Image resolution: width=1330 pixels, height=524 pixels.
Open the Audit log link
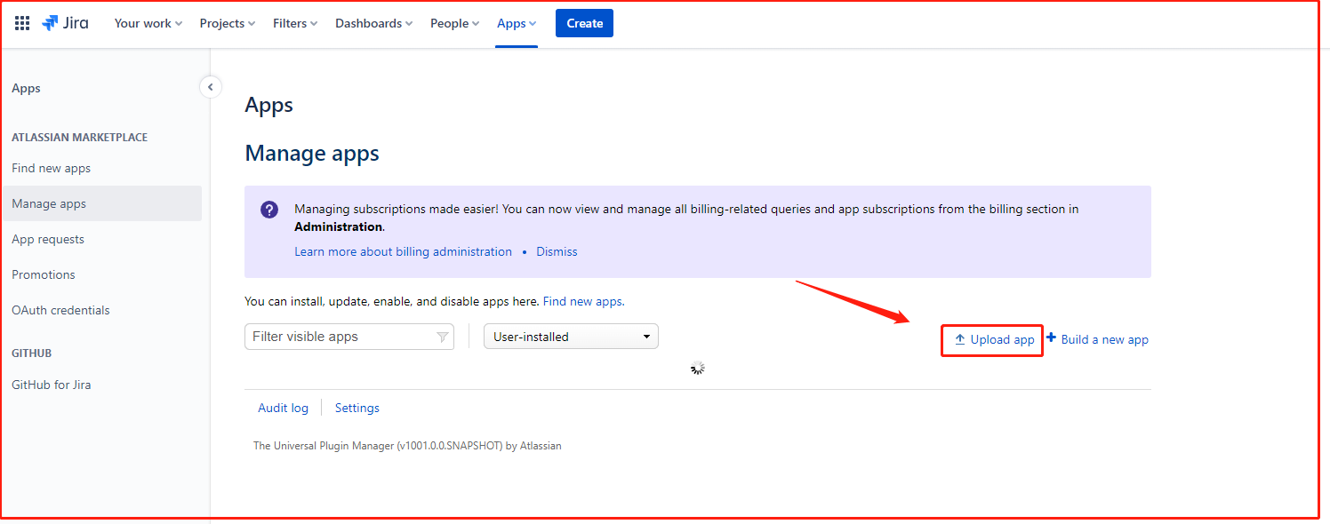[x=283, y=408]
